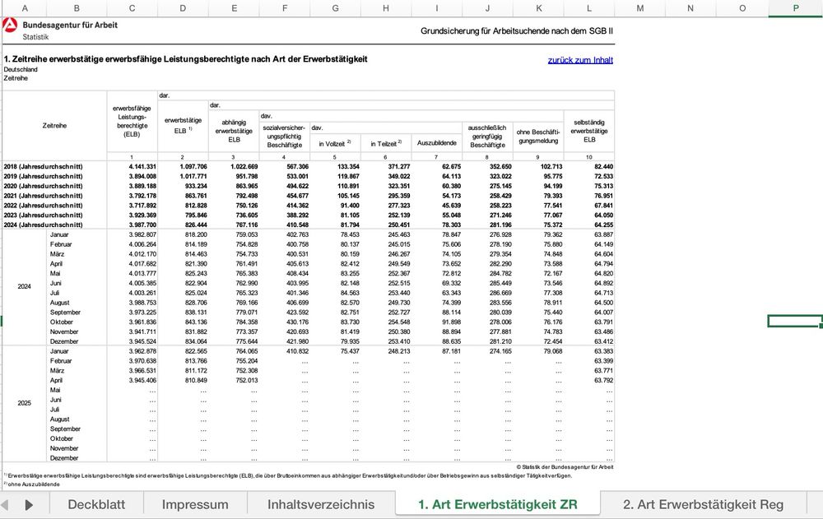The image size is (823, 519).
Task: Open the Deckblatt sheet tab
Action: tap(96, 504)
